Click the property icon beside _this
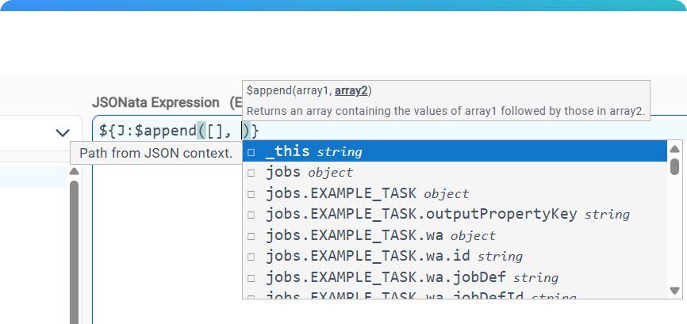Image resolution: width=687 pixels, height=324 pixels. (251, 152)
